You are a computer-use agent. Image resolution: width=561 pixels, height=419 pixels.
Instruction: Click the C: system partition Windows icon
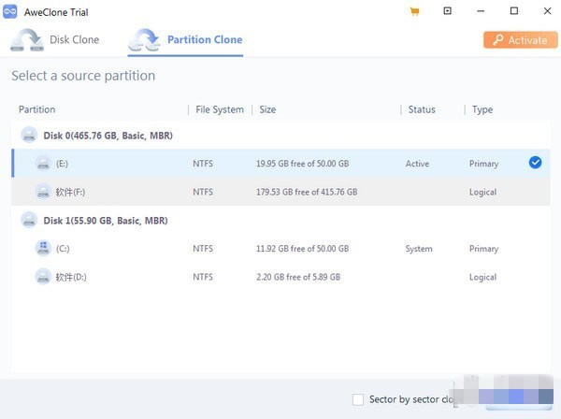pyautogui.click(x=43, y=248)
